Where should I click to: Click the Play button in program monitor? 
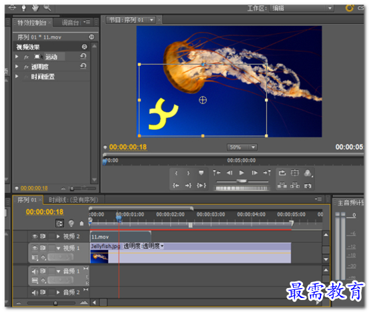tap(242, 173)
